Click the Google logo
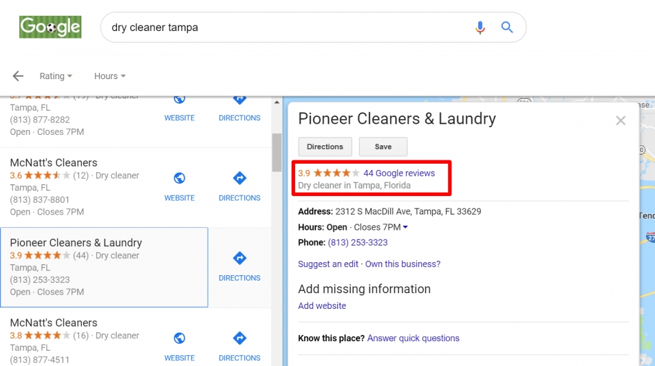 pyautogui.click(x=50, y=27)
